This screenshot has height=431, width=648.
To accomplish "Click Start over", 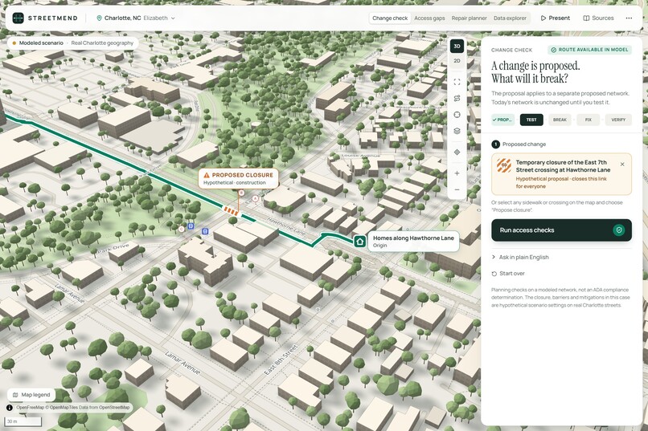I will pyautogui.click(x=508, y=274).
